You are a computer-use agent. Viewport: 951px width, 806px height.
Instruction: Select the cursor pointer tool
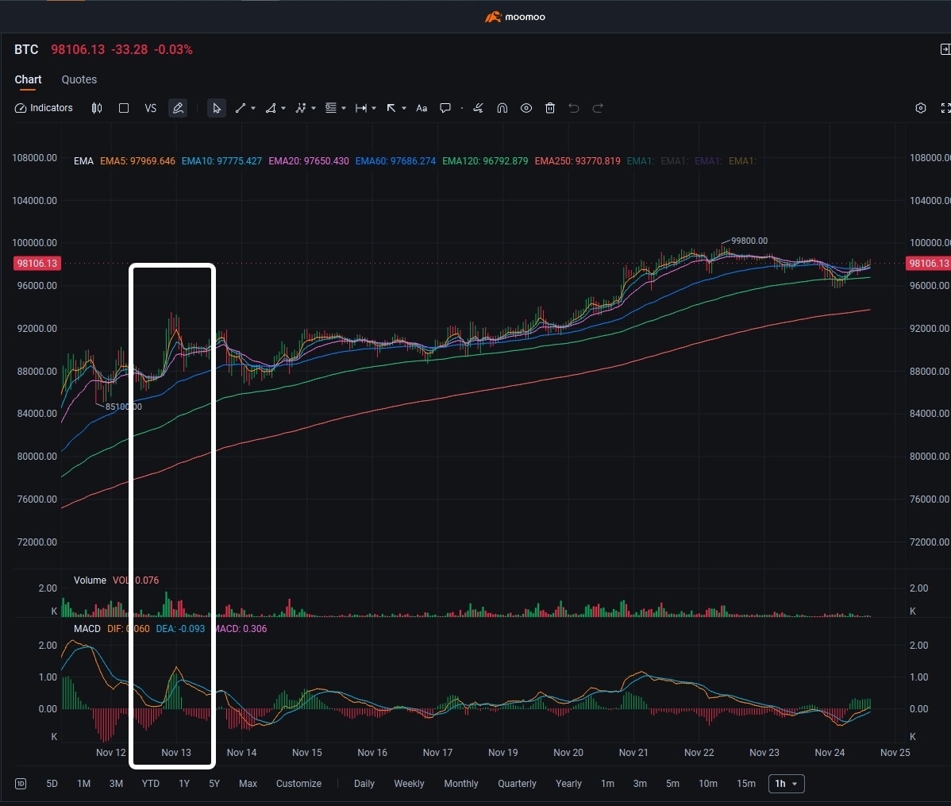(216, 108)
